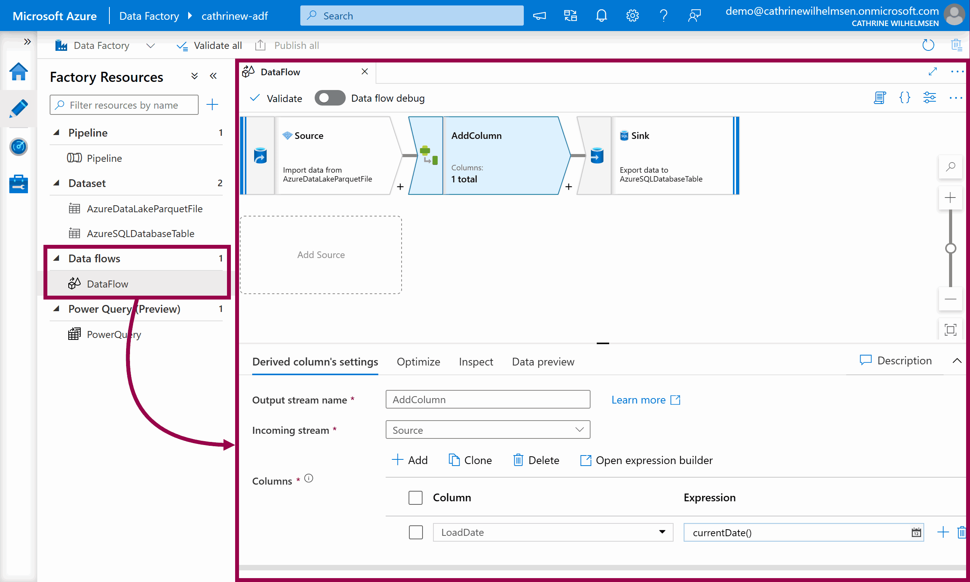Turn on Data flow debug toggle
The image size is (970, 582).
[x=330, y=98]
